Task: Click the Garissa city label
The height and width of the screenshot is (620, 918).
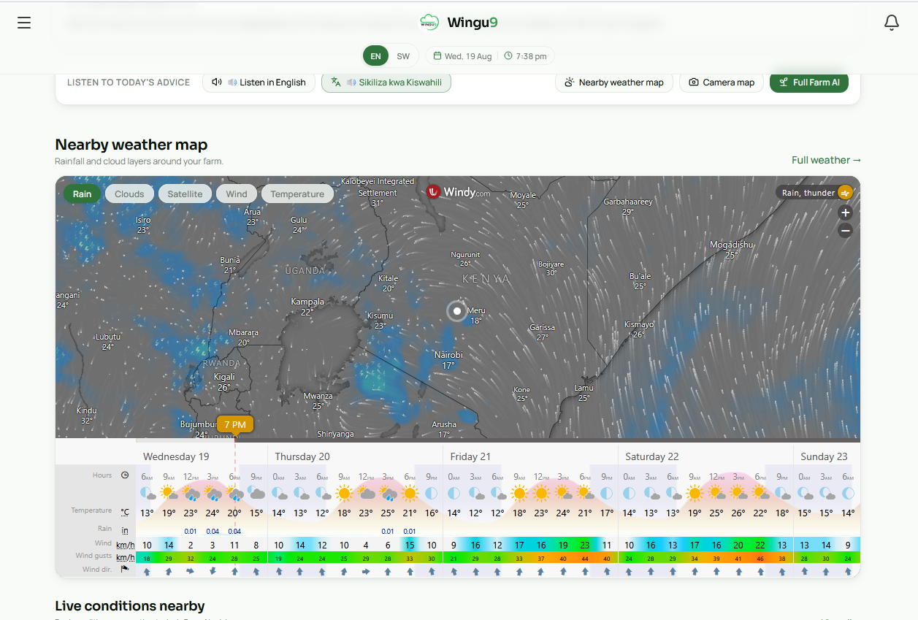Action: [x=542, y=327]
